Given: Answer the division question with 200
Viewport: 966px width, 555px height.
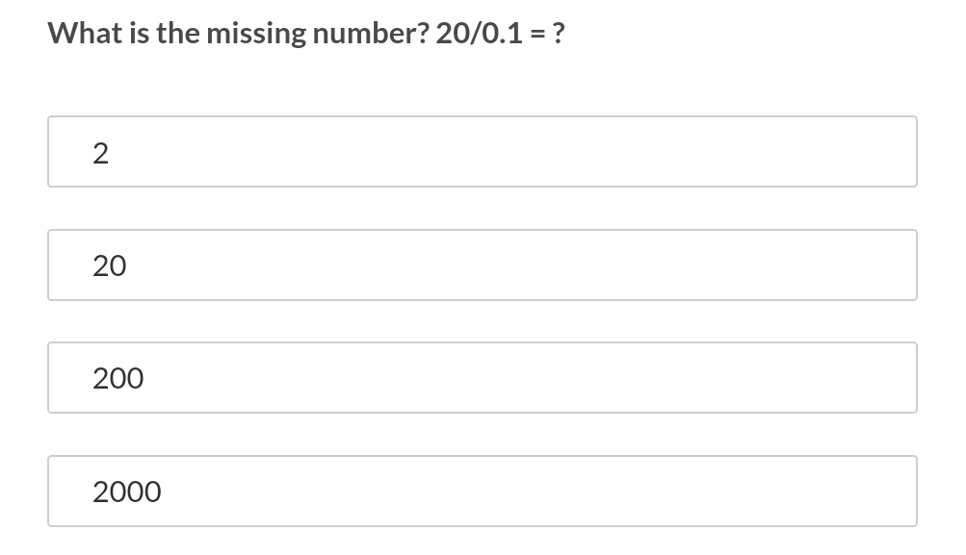Looking at the screenshot, I should point(482,378).
